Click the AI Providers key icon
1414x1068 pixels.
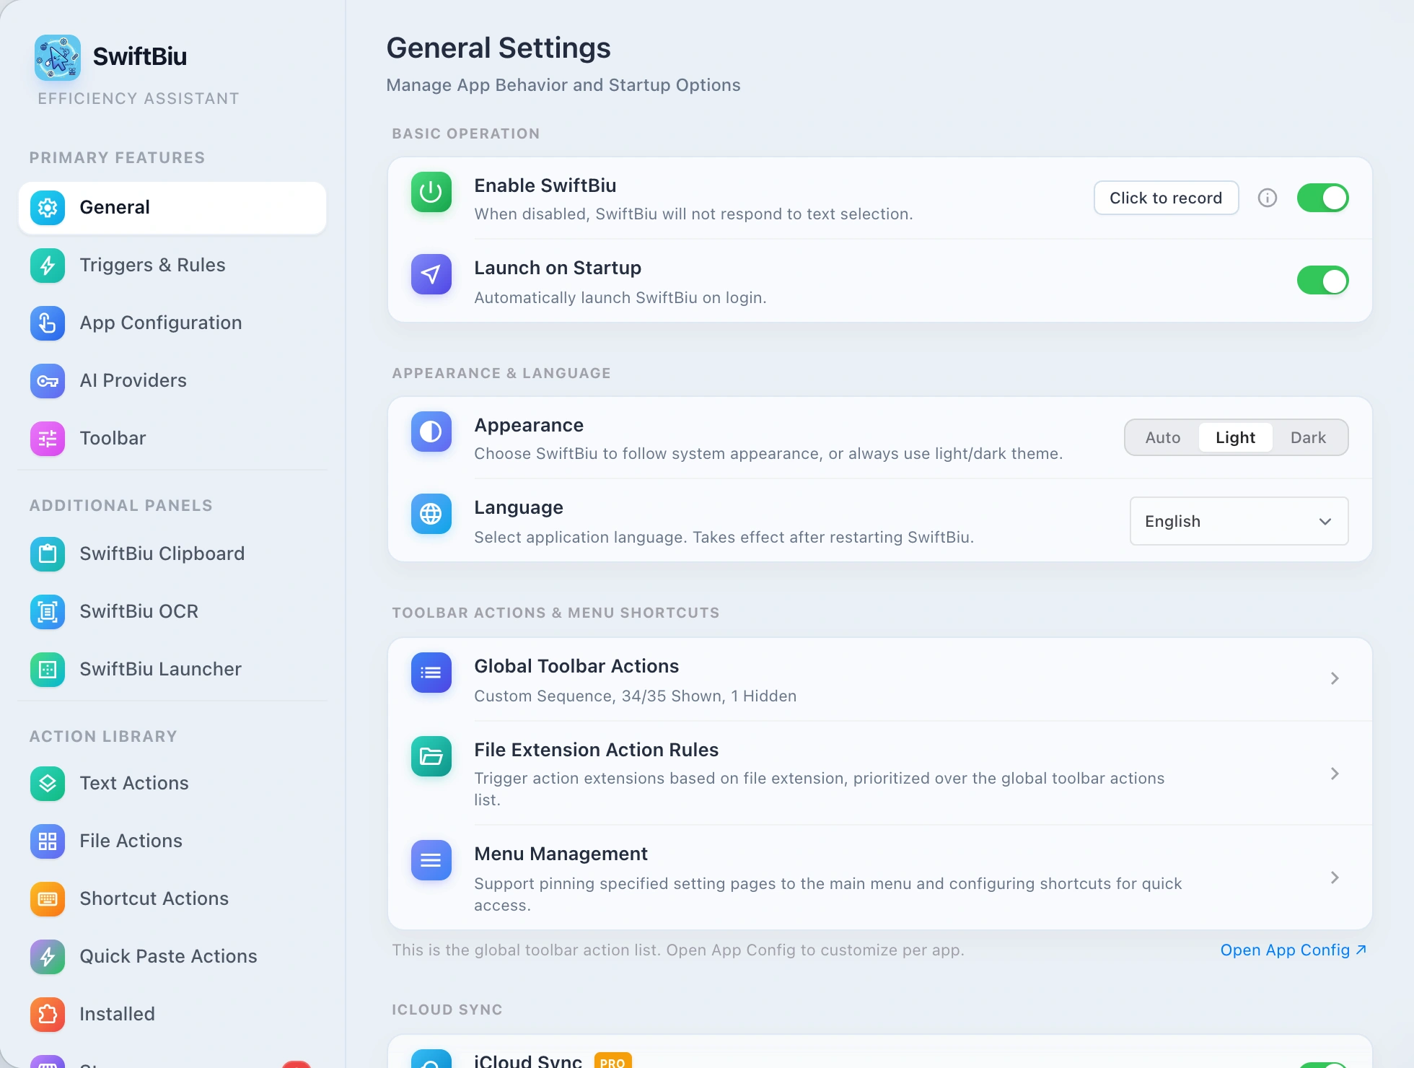48,381
